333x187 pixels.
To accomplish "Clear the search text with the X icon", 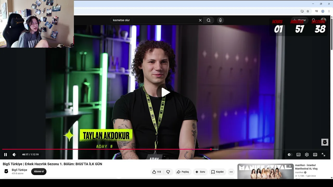I will coord(200,20).
